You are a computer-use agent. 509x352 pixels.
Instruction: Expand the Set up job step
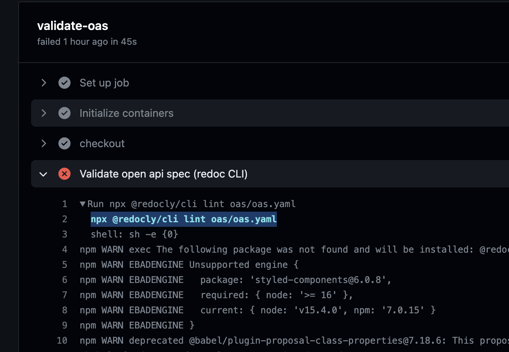[x=43, y=83]
